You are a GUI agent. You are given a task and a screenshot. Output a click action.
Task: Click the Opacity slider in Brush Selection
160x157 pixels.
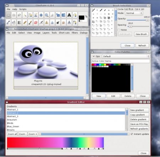coord(138,20)
